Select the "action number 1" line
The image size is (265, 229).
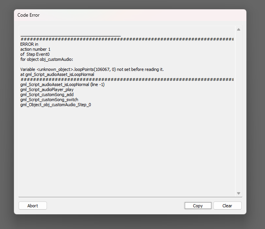35,49
